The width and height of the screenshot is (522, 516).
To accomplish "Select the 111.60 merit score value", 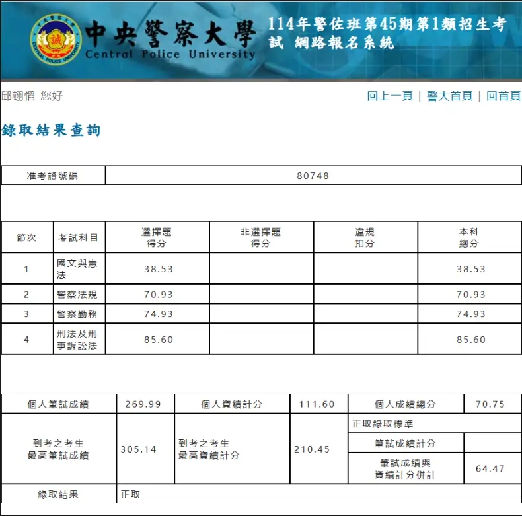I will pos(317,404).
